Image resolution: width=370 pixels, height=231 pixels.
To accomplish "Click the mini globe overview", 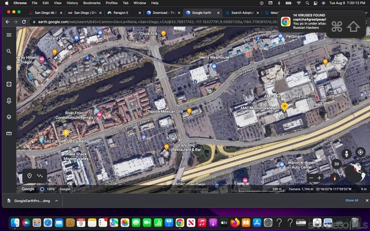I will [x=355, y=172].
